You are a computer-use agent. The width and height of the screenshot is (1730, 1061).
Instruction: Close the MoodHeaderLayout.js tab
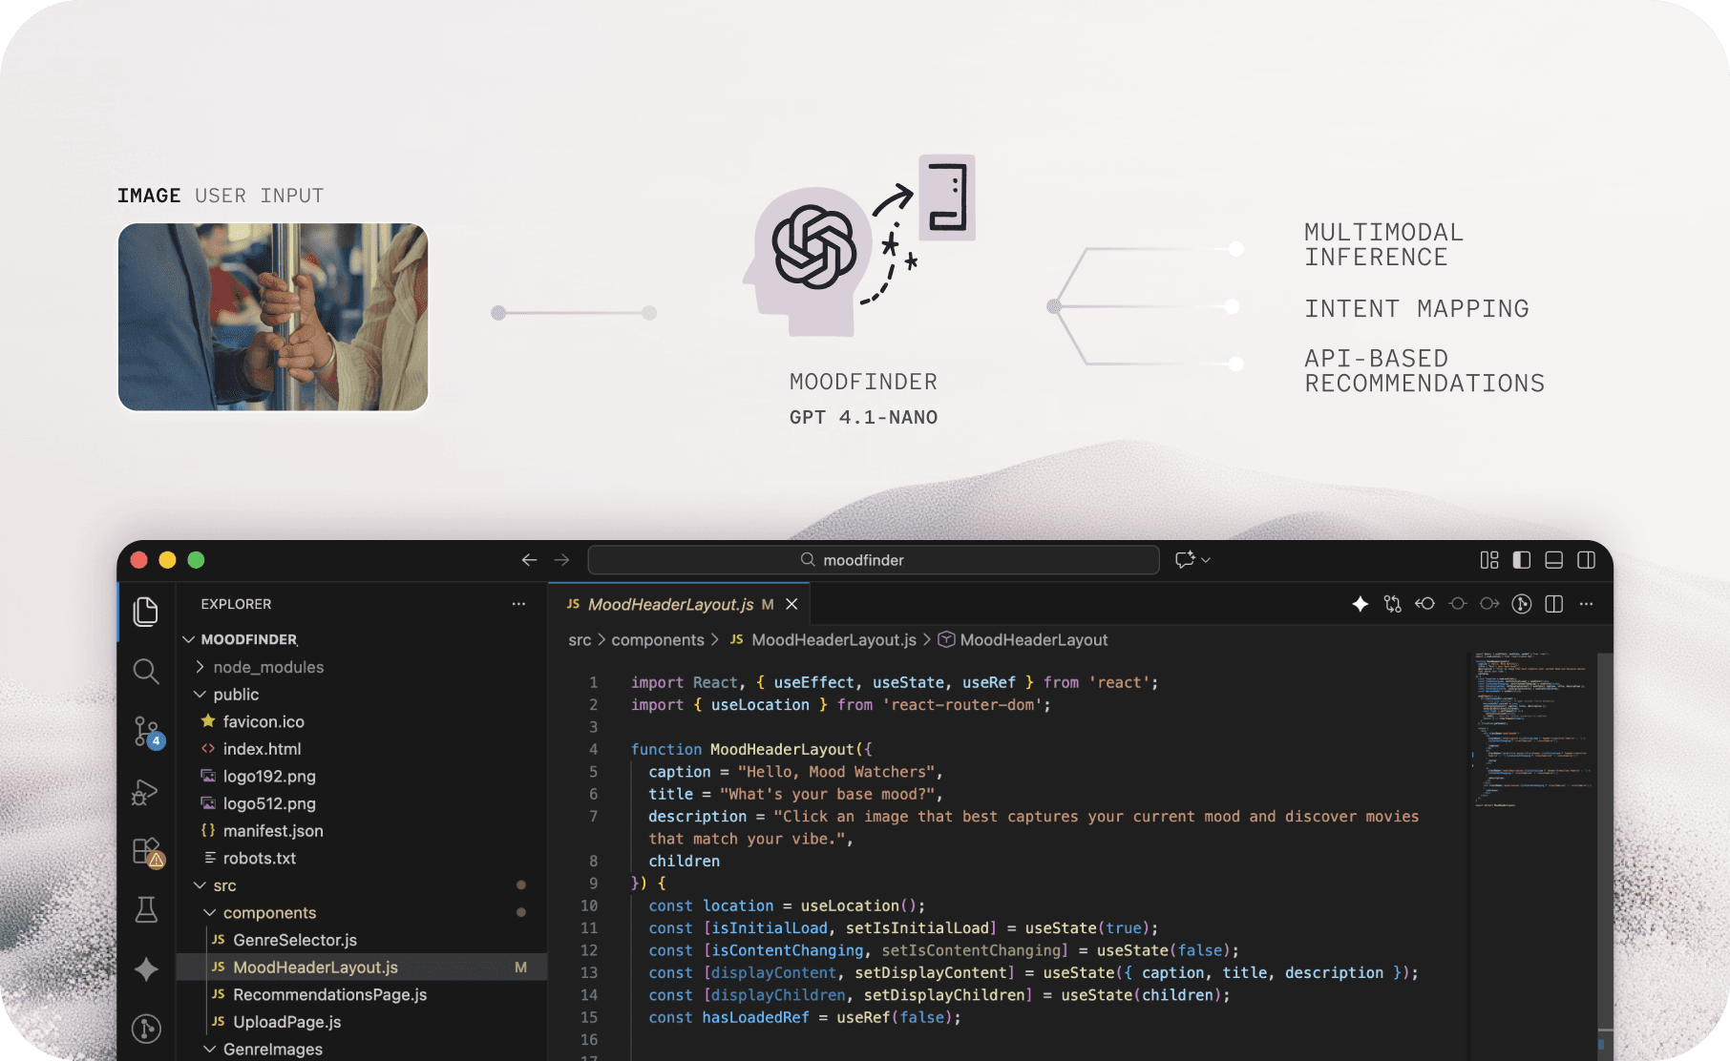pyautogui.click(x=791, y=604)
